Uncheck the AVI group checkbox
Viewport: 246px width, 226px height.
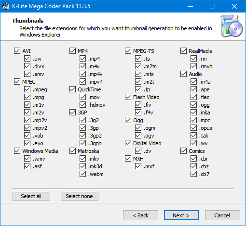tap(17, 51)
